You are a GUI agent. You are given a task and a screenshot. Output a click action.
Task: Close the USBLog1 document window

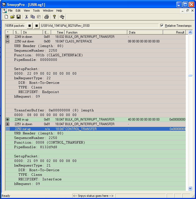192,11
